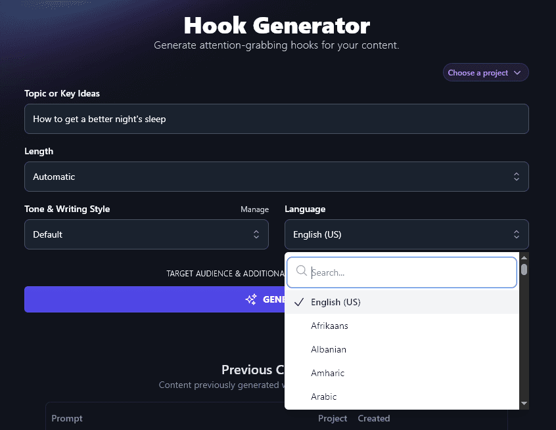Click the up-down chevron on the Length selector

[x=517, y=177]
